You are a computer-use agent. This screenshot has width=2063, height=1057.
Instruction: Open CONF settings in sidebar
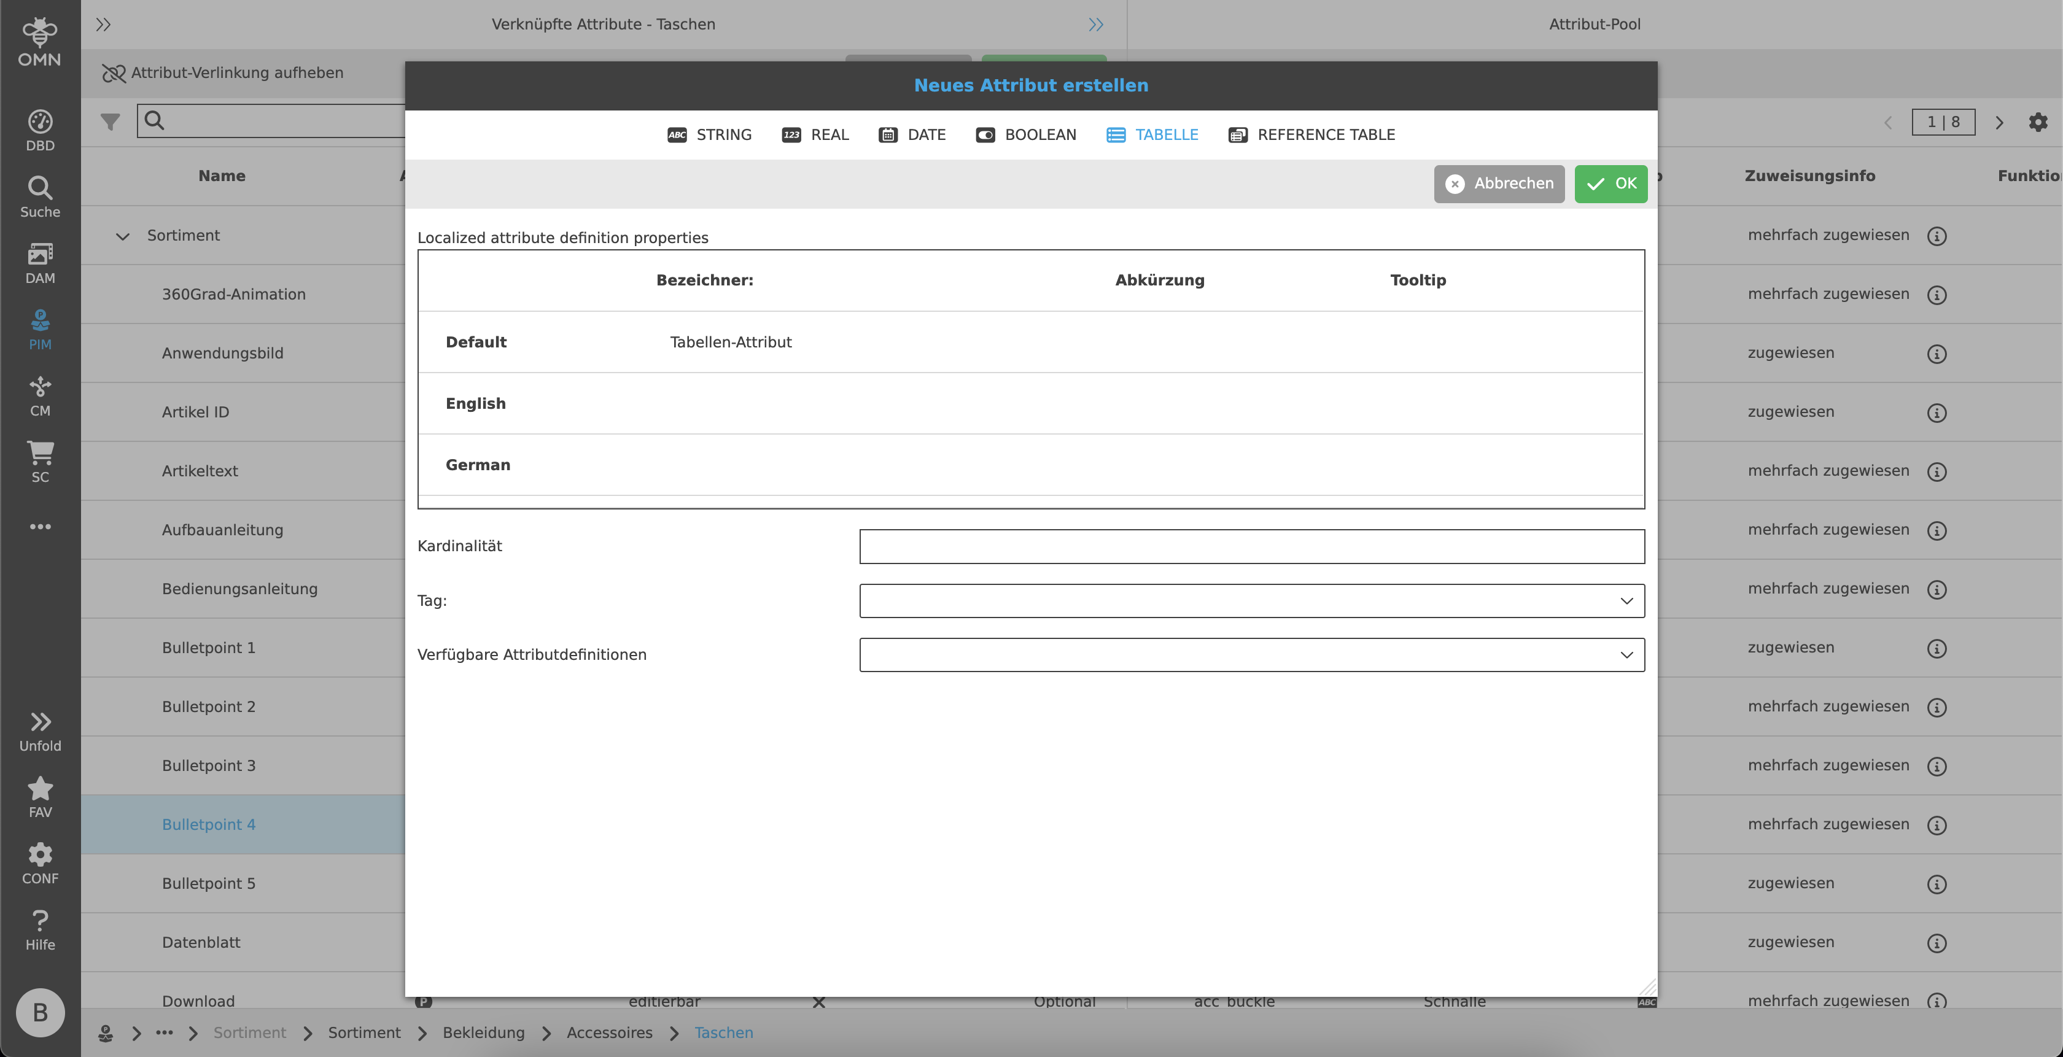click(40, 863)
